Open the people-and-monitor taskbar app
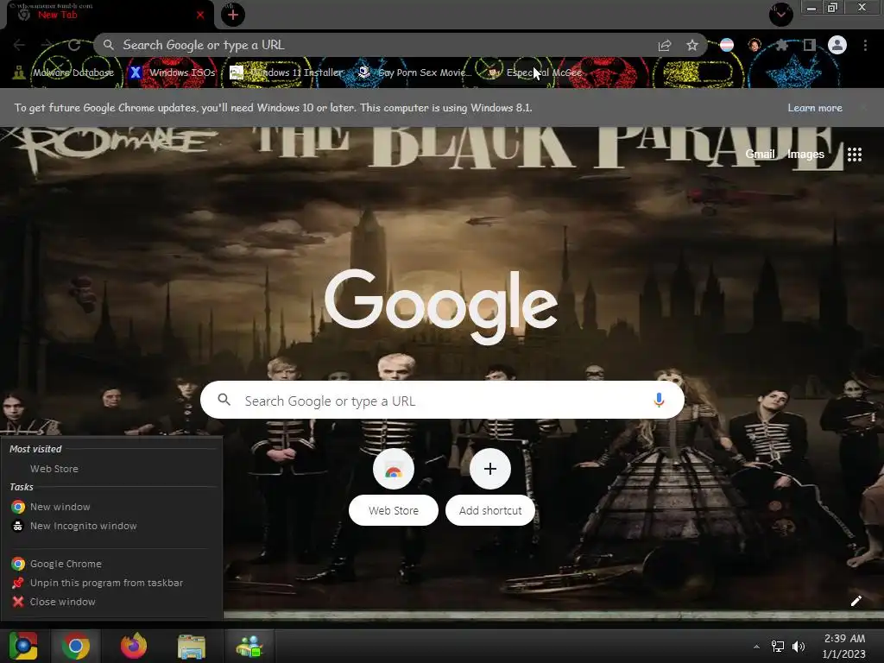Screen dimensions: 884x663 (249, 646)
